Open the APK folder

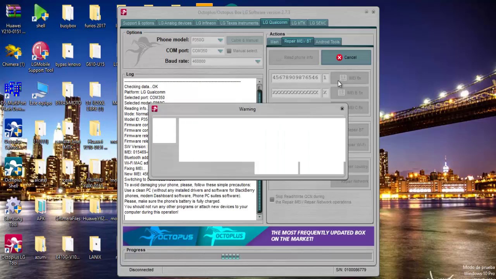tap(41, 210)
